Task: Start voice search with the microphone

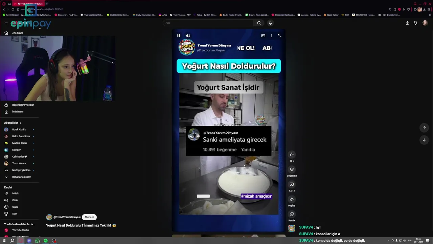Action: pos(270,23)
